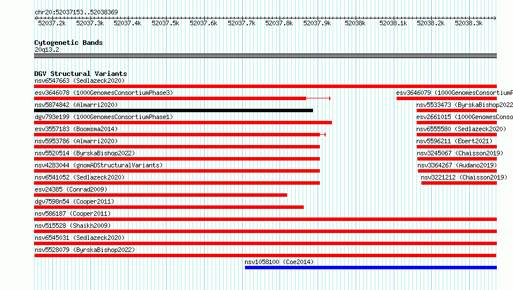513x290 pixels.
Task: Select nsv5520514 (ByrskaBishop2022) label
Action: coord(85,153)
